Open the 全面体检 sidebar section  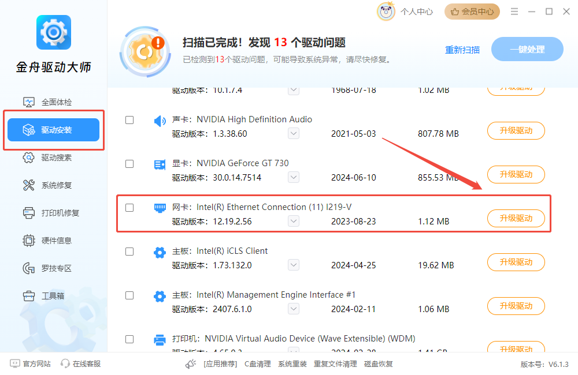[x=53, y=102]
